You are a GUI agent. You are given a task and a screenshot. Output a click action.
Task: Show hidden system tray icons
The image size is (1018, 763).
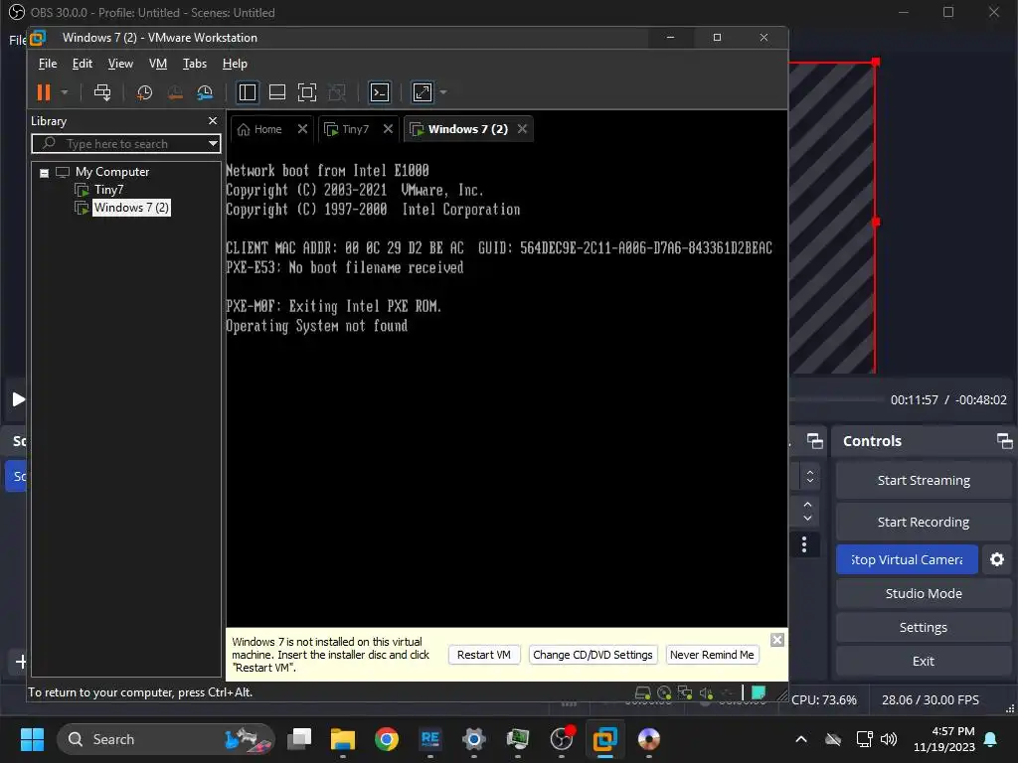801,739
